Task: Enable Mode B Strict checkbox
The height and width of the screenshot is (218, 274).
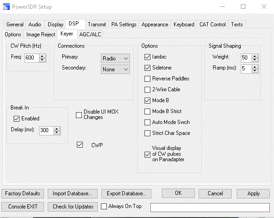Action: (x=147, y=111)
